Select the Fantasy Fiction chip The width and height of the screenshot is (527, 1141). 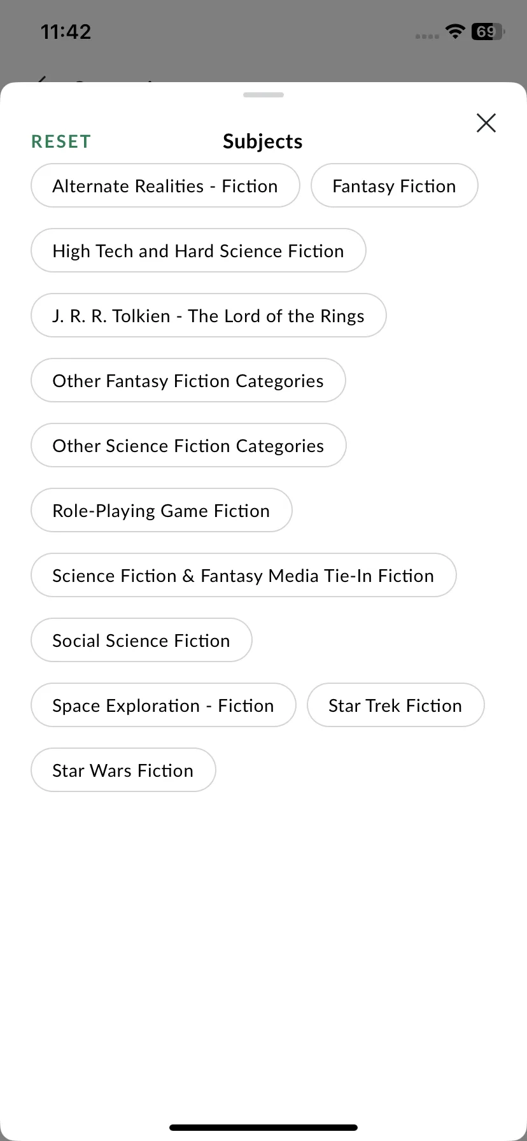[x=394, y=185]
